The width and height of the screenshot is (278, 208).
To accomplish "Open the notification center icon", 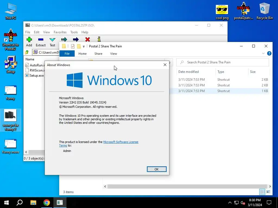I will tap(269, 203).
